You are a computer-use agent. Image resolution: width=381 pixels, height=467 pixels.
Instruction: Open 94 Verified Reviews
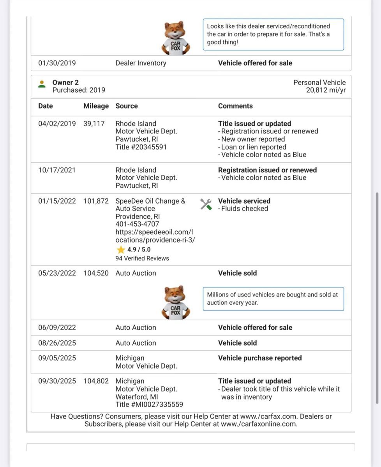tap(142, 258)
